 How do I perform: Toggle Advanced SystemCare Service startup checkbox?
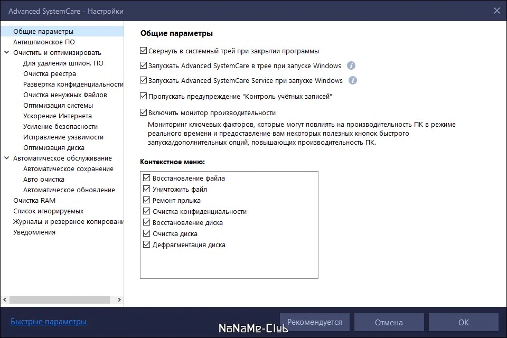click(x=143, y=80)
